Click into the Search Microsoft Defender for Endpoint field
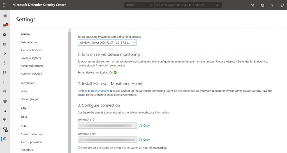Viewport: 287px width, 153px height. point(185,5)
